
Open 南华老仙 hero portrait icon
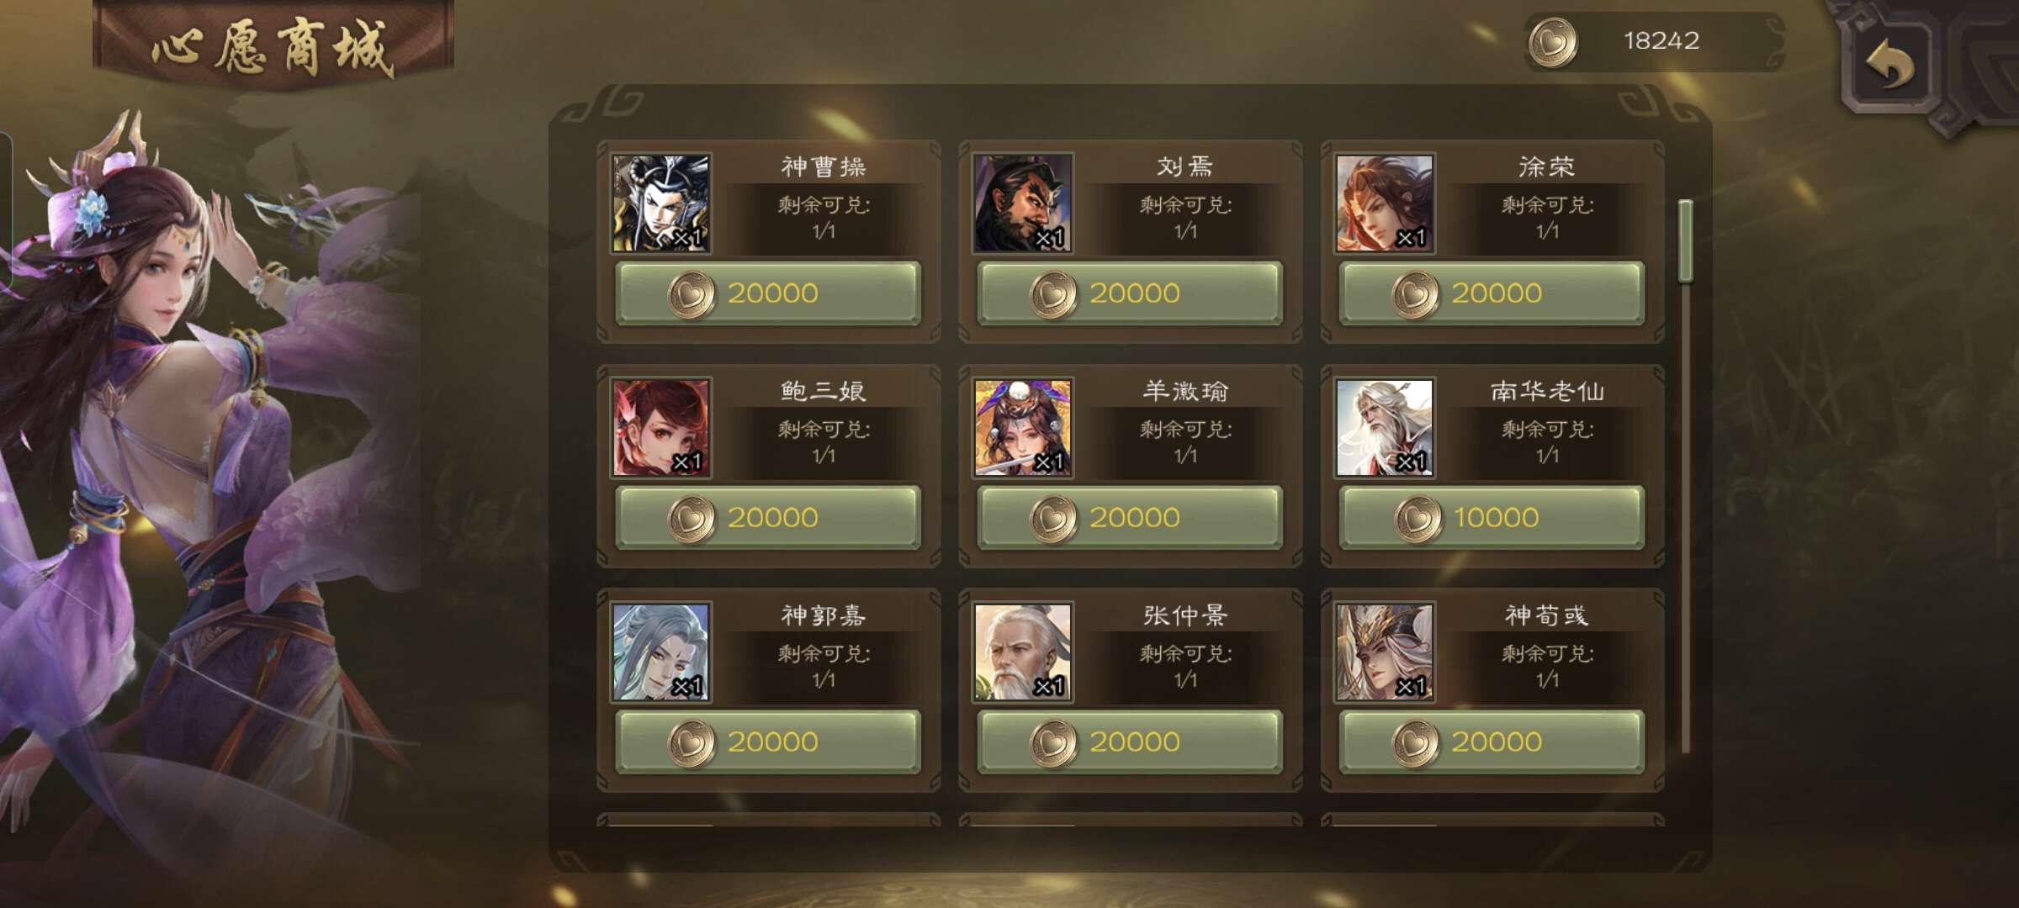1385,428
